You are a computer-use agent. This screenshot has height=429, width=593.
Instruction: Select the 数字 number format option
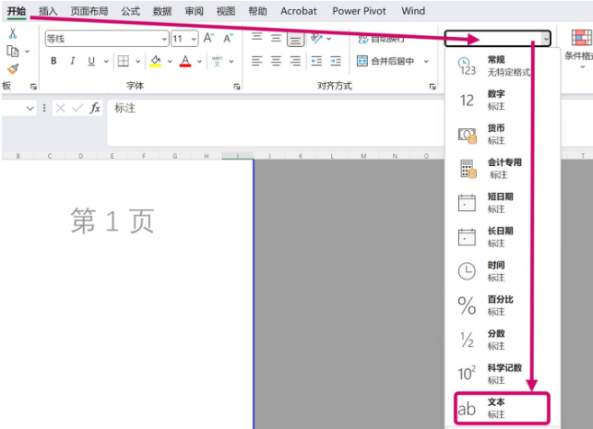point(503,100)
